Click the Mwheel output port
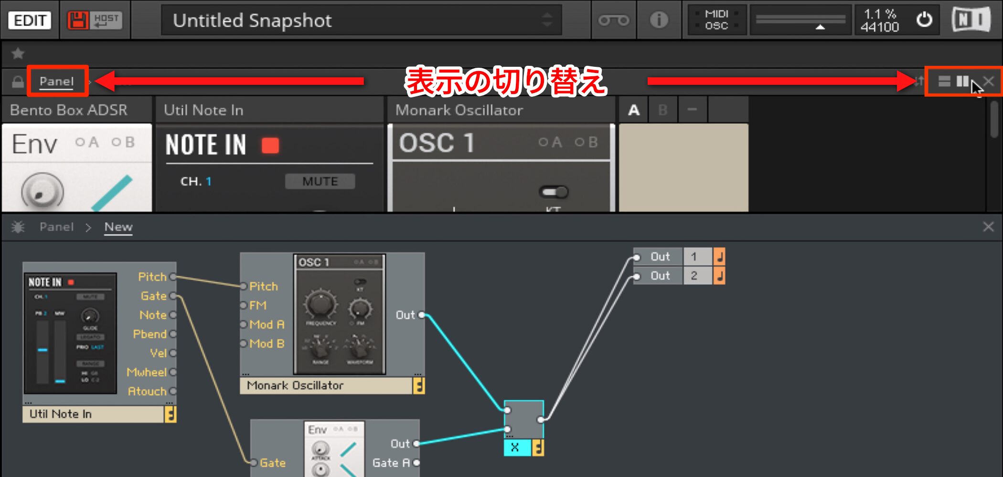The image size is (1003, 477). pyautogui.click(x=173, y=372)
